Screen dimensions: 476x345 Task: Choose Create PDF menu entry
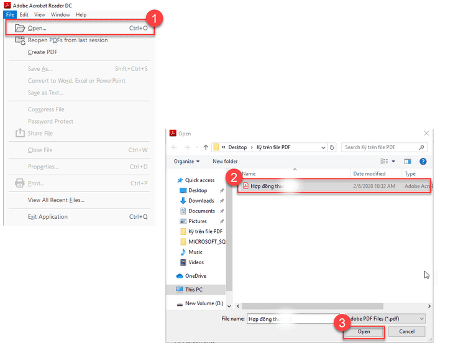pyautogui.click(x=42, y=52)
